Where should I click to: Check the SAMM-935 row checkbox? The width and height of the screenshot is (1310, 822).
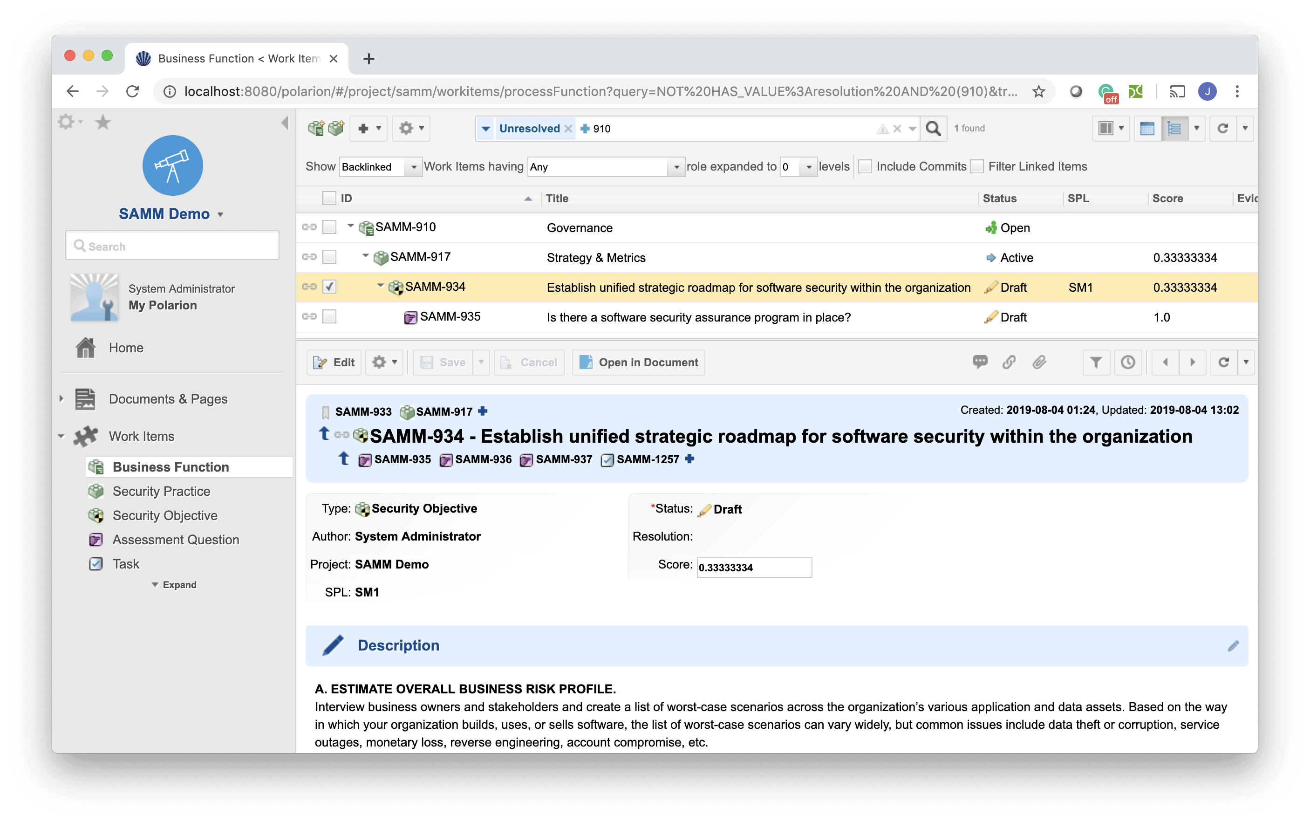coord(329,316)
